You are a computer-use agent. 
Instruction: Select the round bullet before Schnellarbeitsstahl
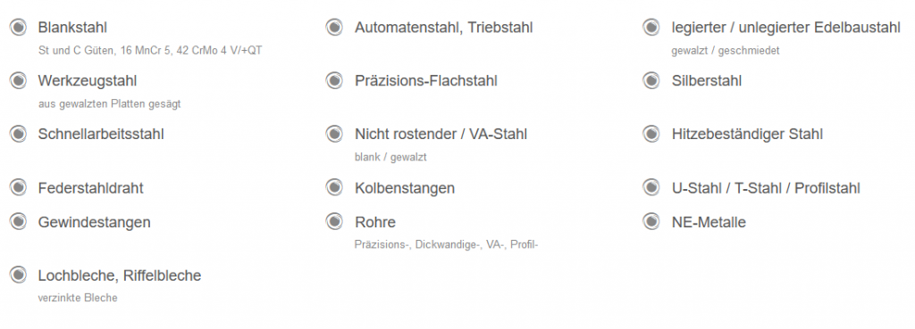coord(19,134)
